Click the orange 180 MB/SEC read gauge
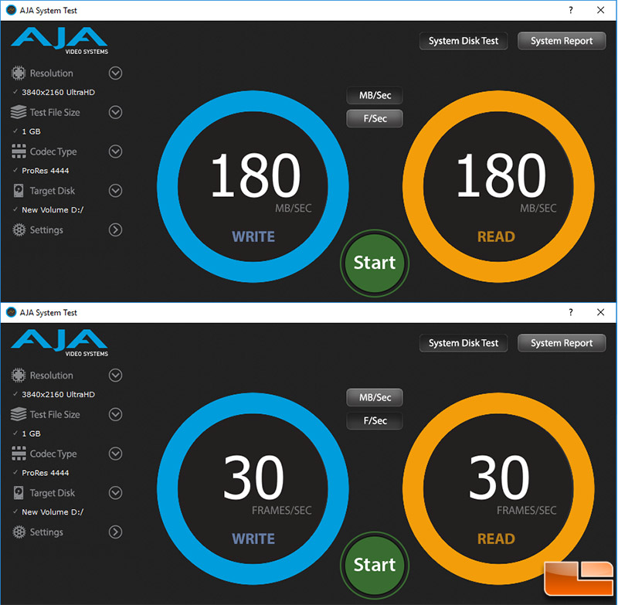618x605 pixels. point(498,186)
